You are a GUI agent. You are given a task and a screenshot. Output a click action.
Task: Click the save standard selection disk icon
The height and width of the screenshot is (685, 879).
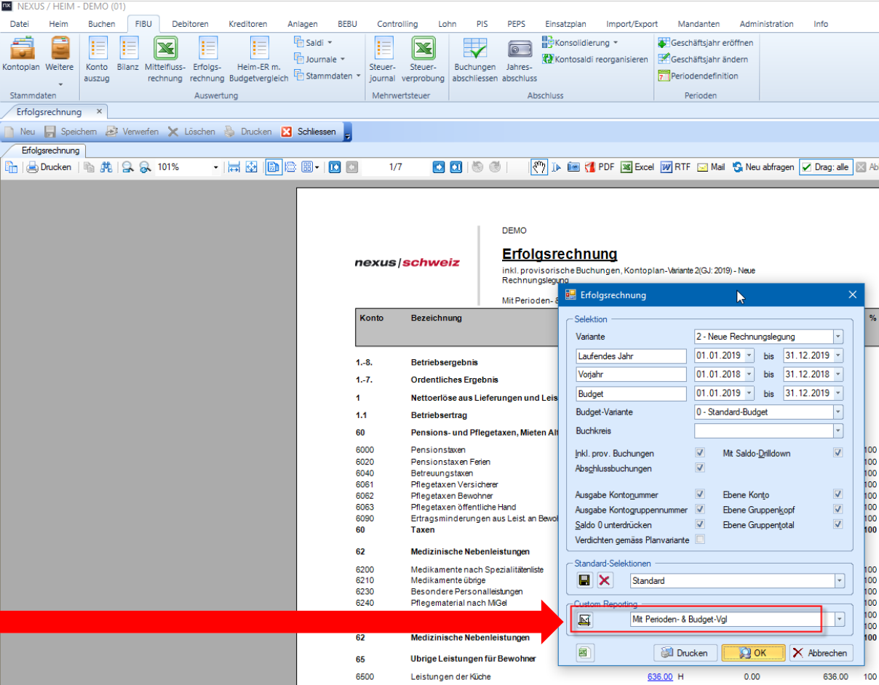(x=584, y=580)
